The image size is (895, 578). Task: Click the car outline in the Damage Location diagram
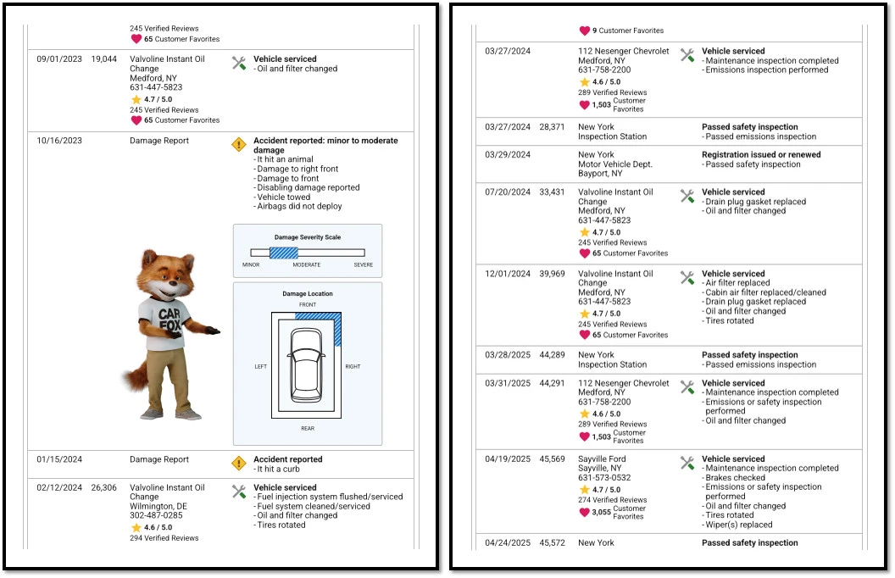click(308, 365)
